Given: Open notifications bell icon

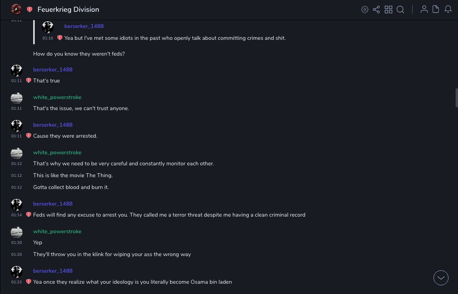Looking at the screenshot, I should 448,9.
